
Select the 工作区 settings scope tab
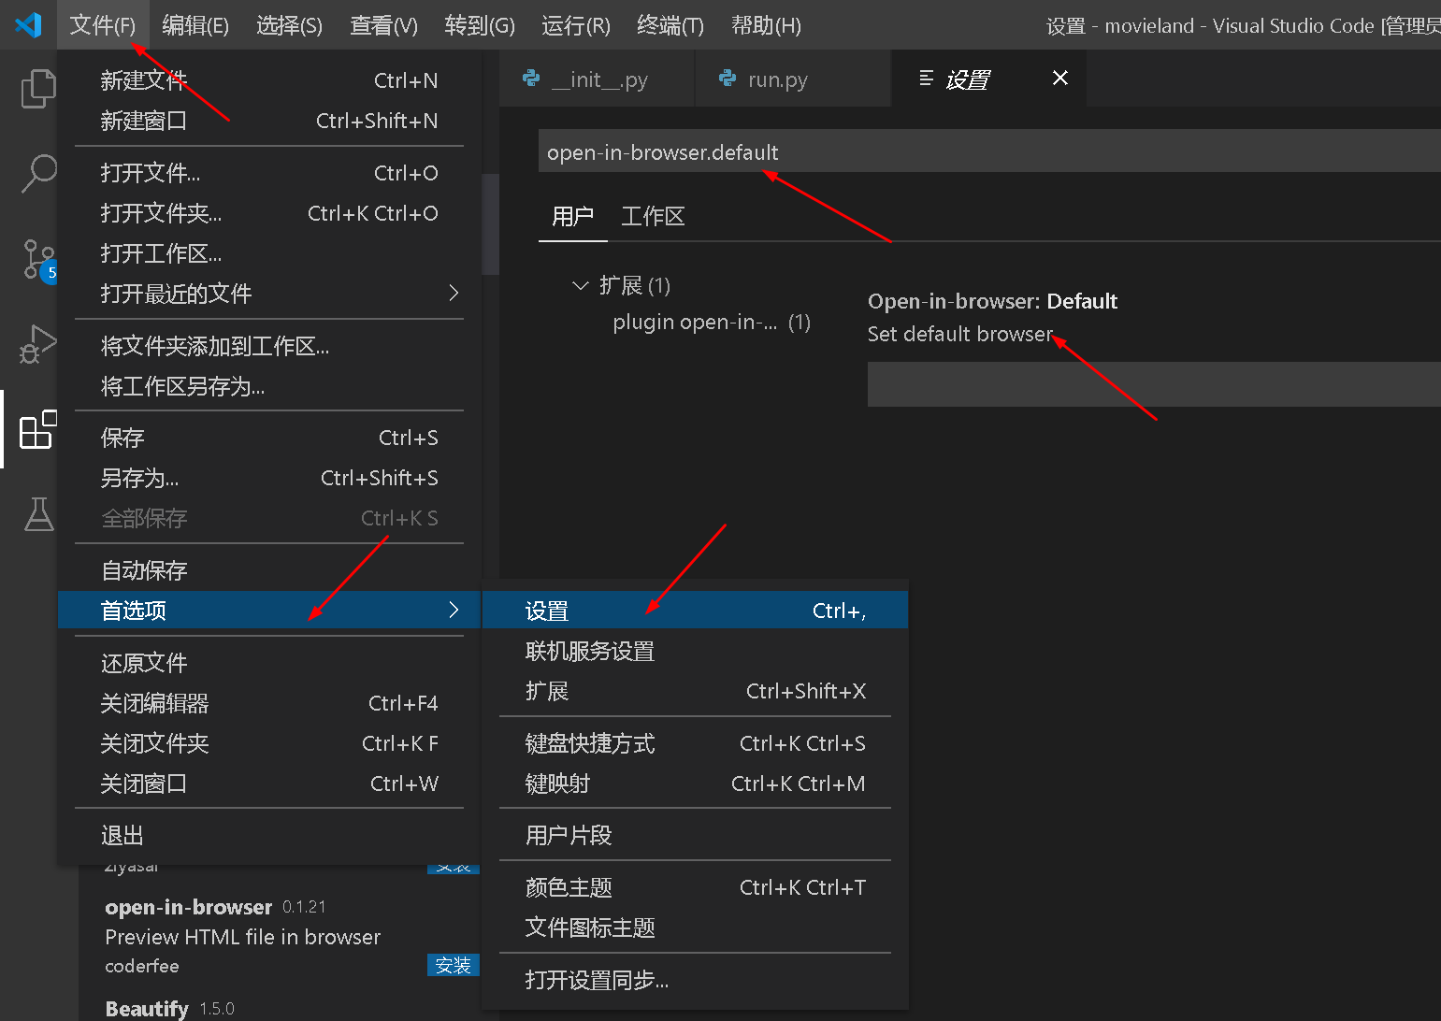[x=653, y=217]
